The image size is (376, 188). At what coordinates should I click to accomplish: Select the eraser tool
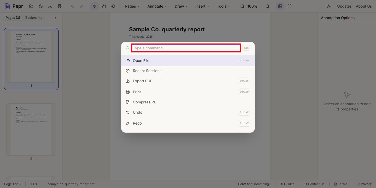pos(113,6)
